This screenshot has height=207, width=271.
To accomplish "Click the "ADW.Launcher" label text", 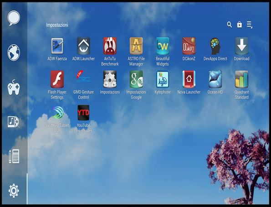I will [83, 59].
